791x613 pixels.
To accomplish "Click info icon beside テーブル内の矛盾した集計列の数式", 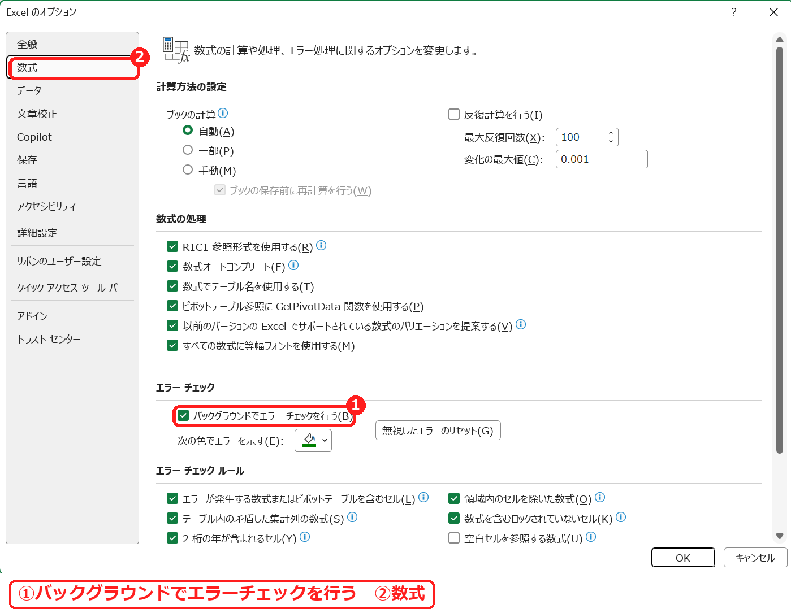I will point(352,517).
